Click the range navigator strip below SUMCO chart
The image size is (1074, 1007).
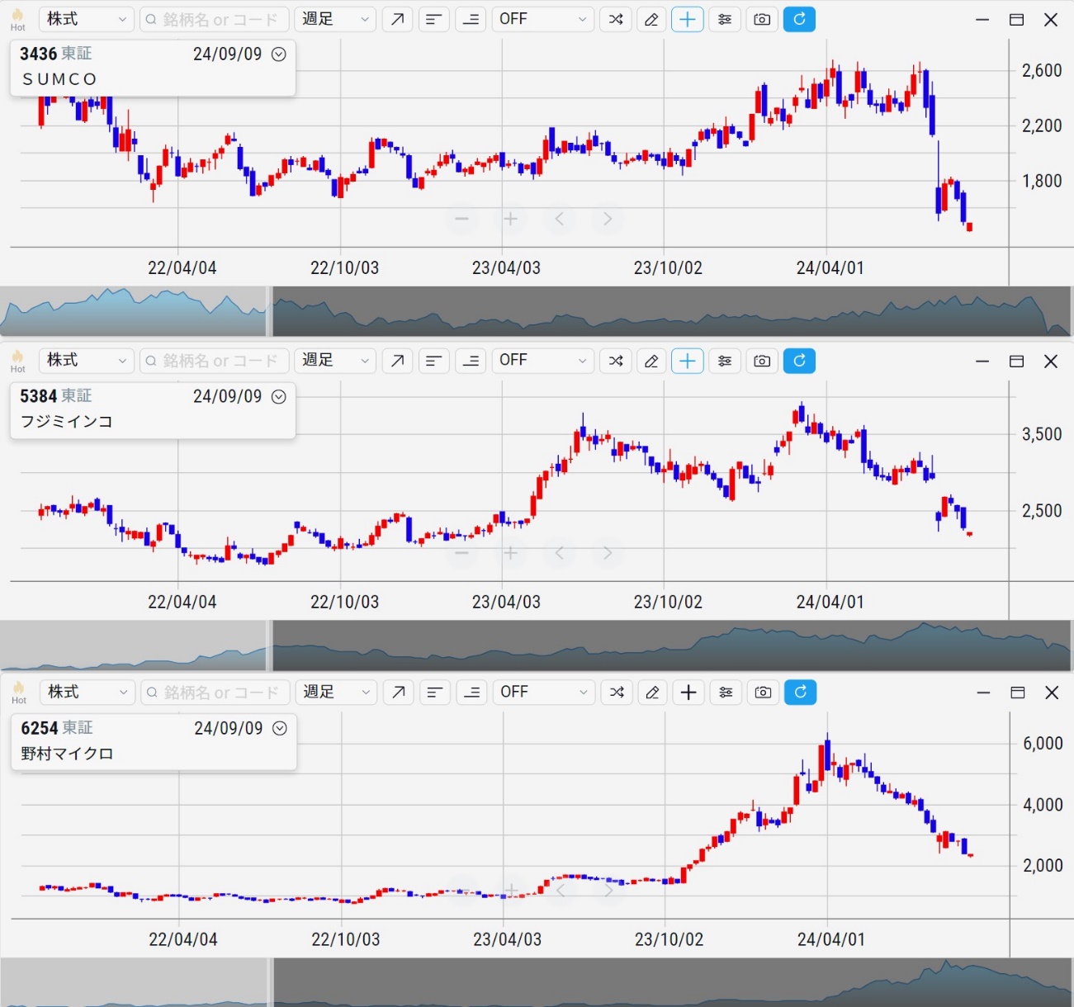click(537, 311)
